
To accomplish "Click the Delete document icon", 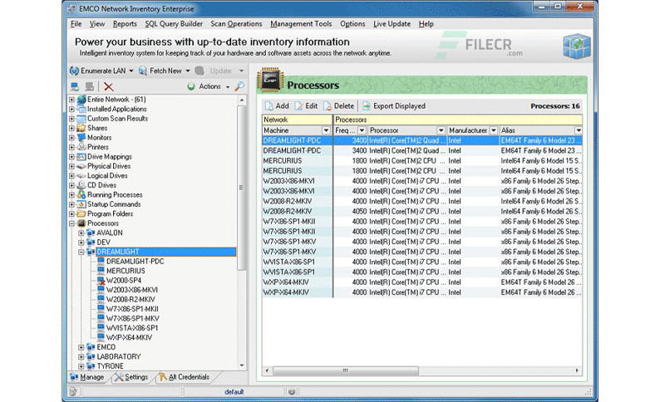I will [x=328, y=106].
